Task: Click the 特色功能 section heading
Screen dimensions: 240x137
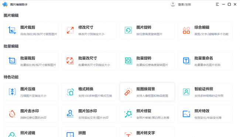Action: point(11,77)
